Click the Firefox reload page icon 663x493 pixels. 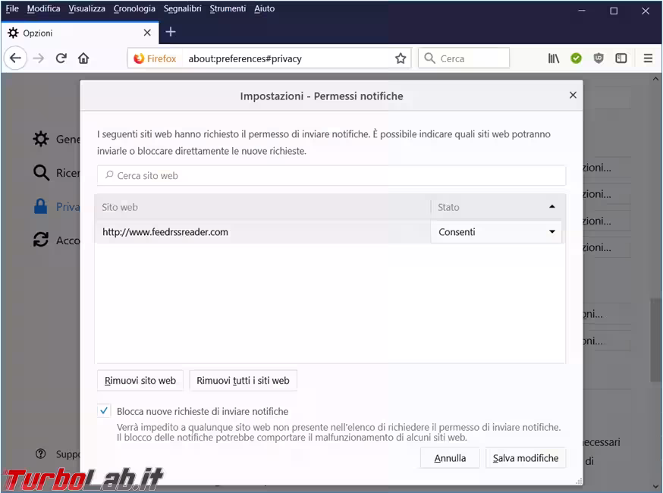point(61,58)
